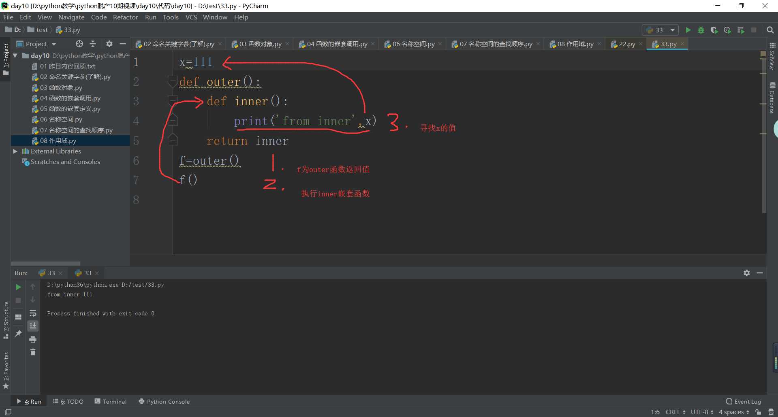
Task: Toggle the Favorites side tab
Action: click(x=6, y=370)
